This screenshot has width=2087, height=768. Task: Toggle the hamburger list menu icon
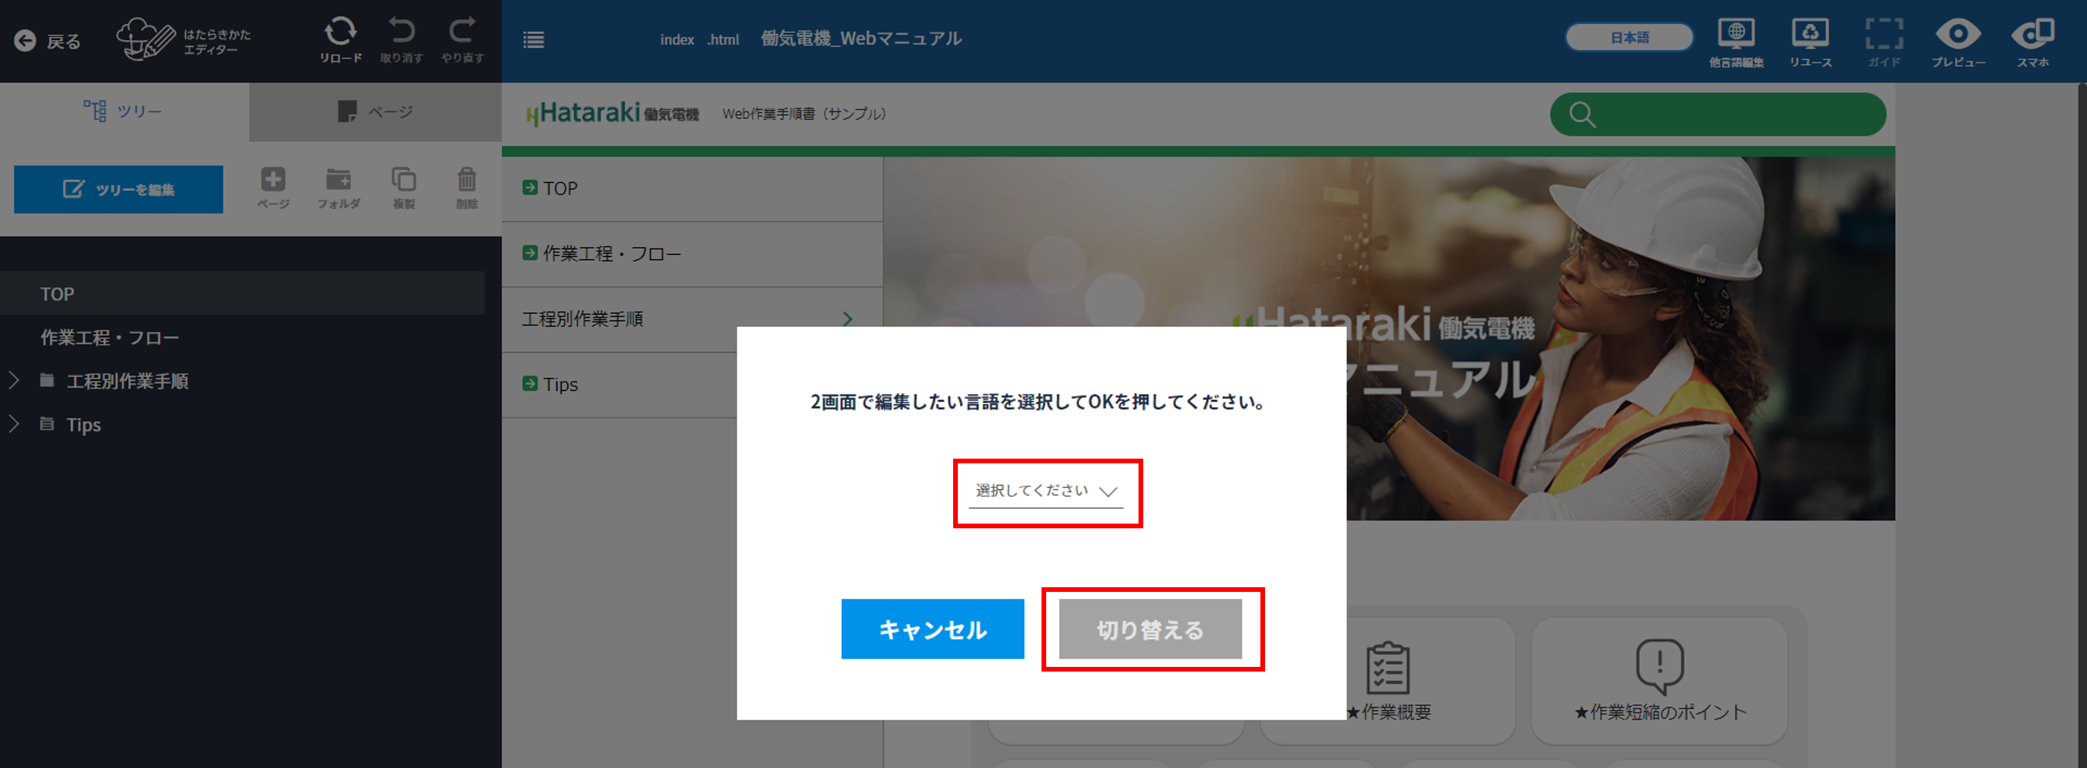point(533,40)
